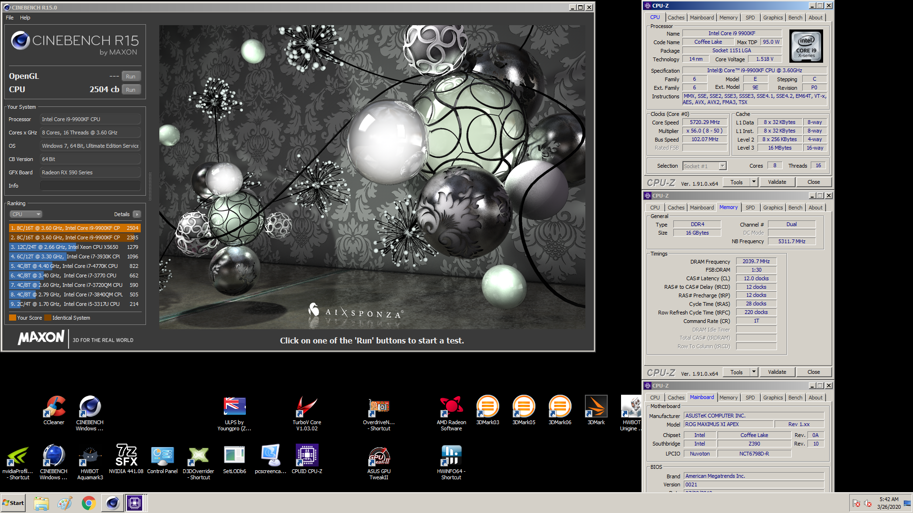Click the volume tray icon
The height and width of the screenshot is (513, 913).
pos(867,503)
